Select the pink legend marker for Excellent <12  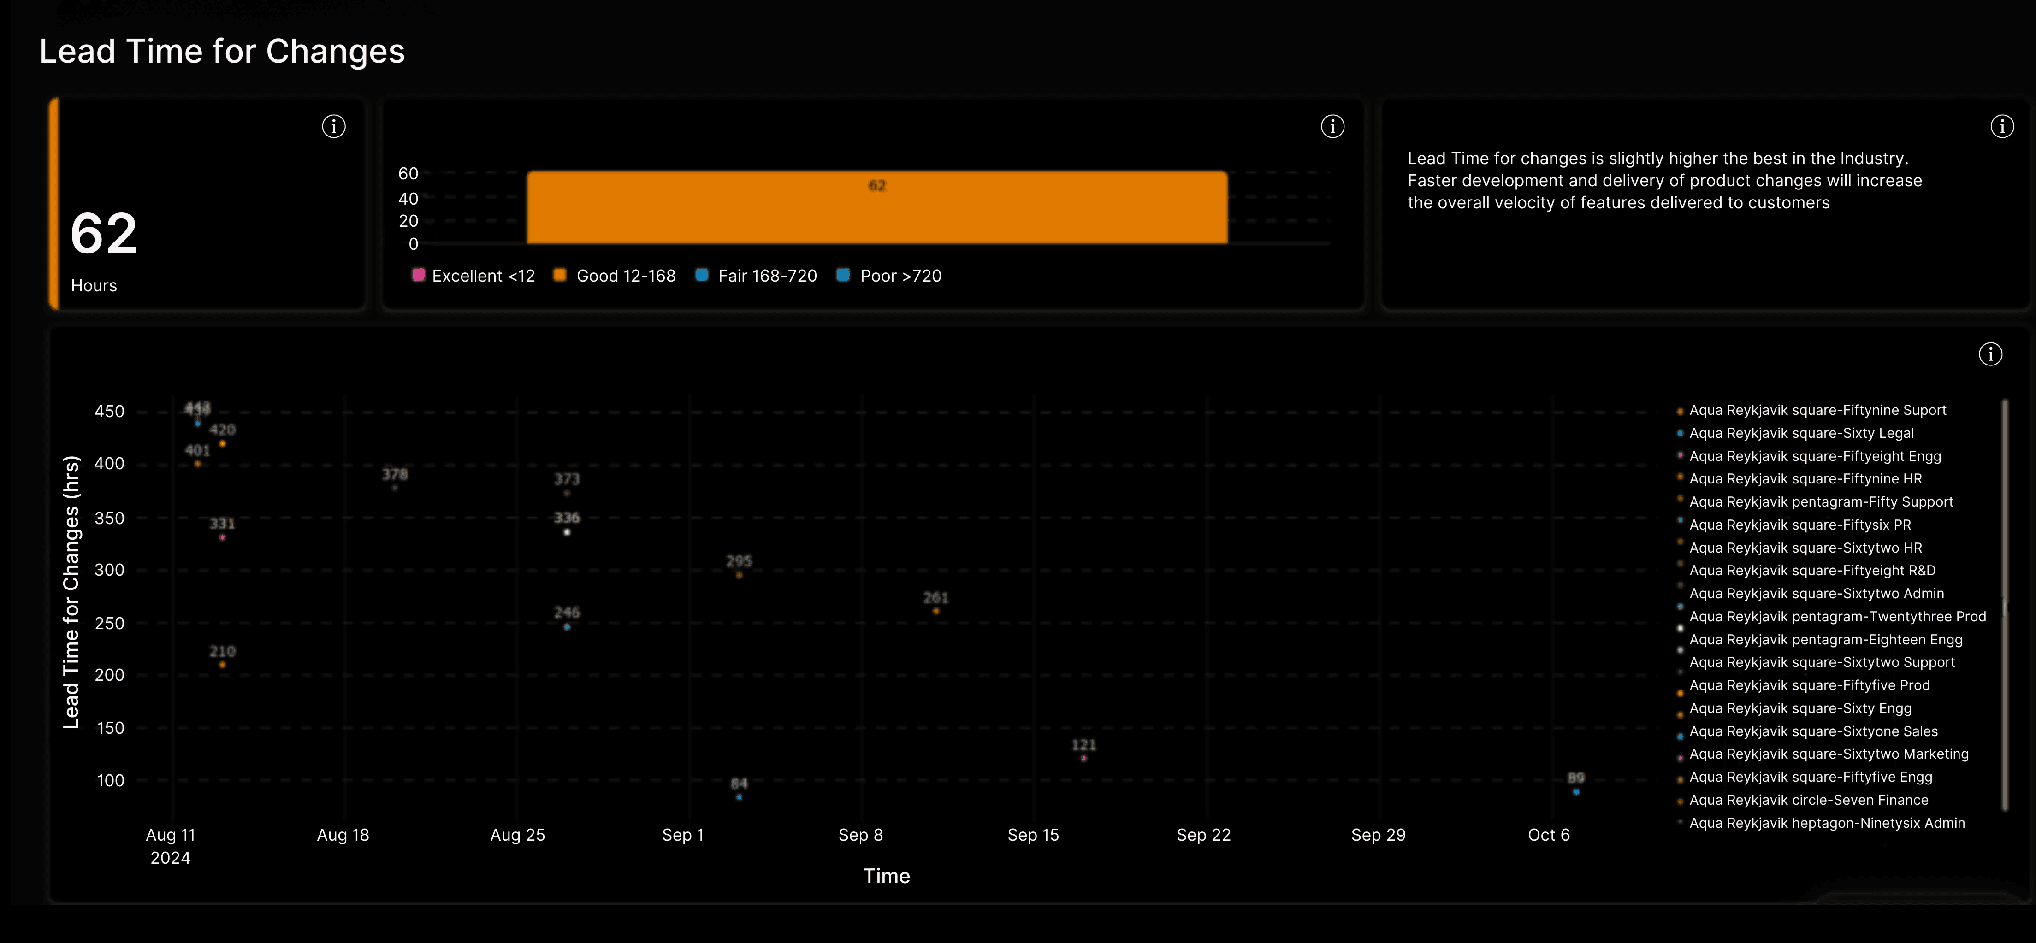coord(418,275)
